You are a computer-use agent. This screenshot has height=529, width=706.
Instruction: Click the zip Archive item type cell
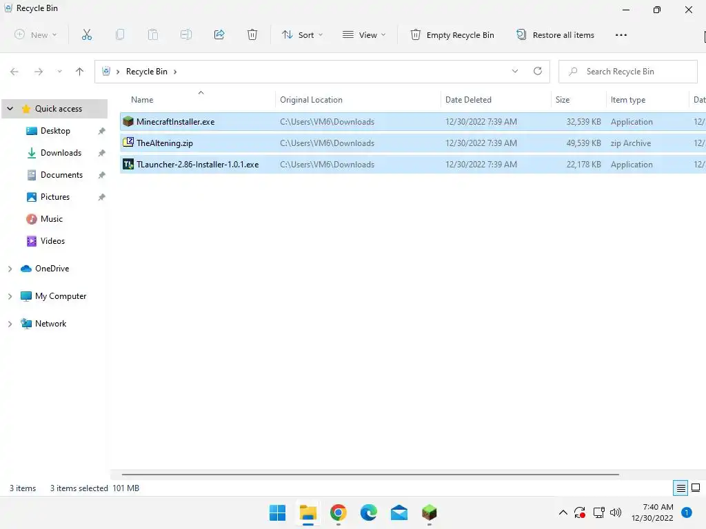pyautogui.click(x=631, y=143)
